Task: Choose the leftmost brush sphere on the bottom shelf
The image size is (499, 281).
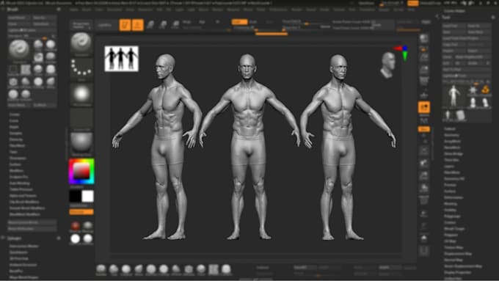Action: [101, 269]
